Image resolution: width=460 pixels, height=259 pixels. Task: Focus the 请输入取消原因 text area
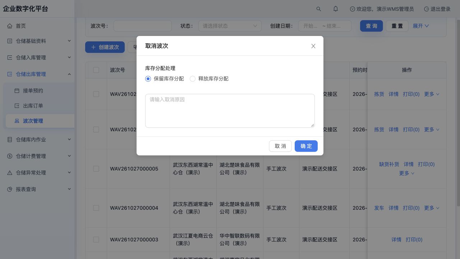click(230, 111)
